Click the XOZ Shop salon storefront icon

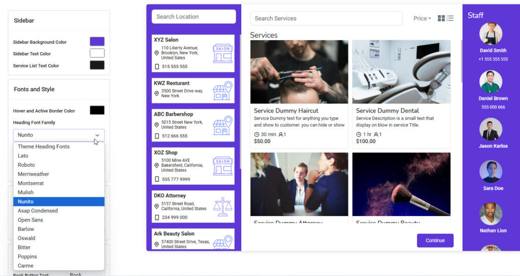[x=223, y=166]
